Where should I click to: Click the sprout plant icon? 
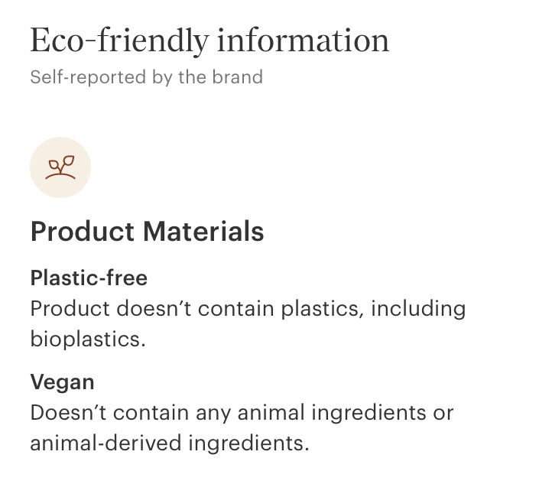pyautogui.click(x=60, y=167)
